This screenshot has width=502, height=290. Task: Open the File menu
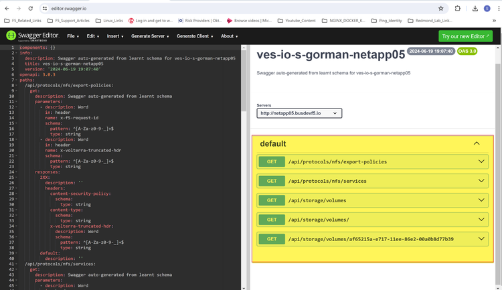72,36
